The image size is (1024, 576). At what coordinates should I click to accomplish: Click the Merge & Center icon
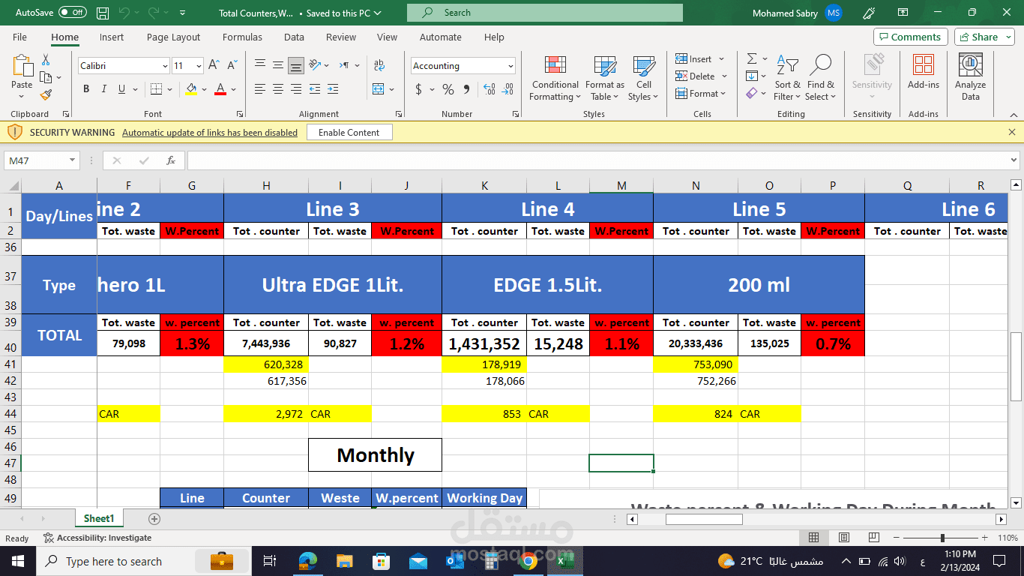pos(379,89)
